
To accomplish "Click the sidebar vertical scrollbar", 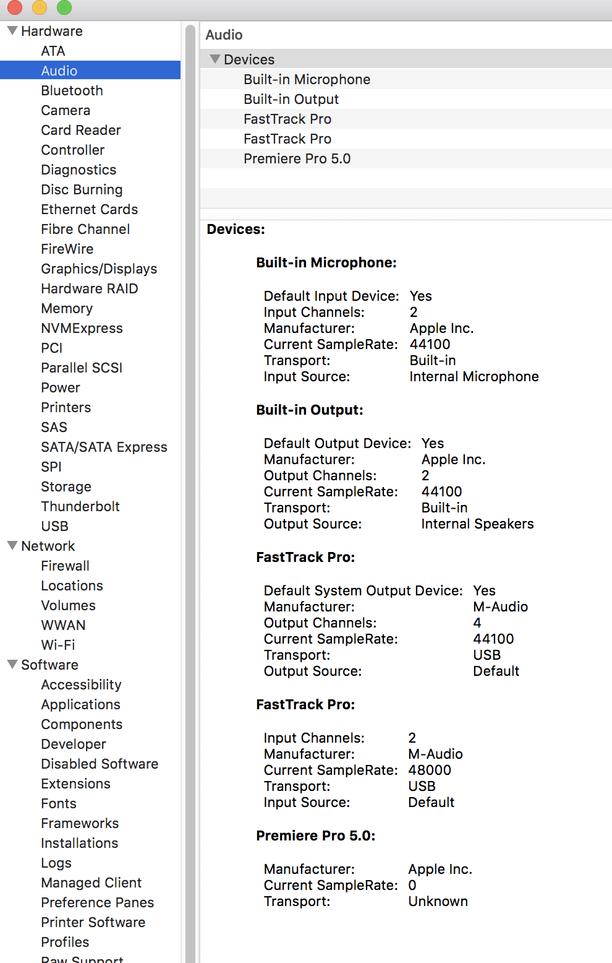I will coord(190,493).
